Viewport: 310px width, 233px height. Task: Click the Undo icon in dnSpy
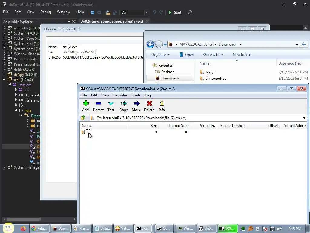pos(154,12)
